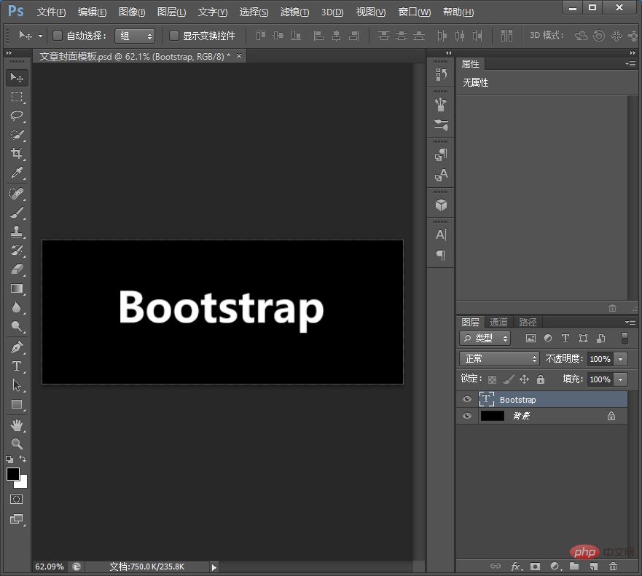
Task: Select the Clone Stamp tool
Action: tap(17, 232)
